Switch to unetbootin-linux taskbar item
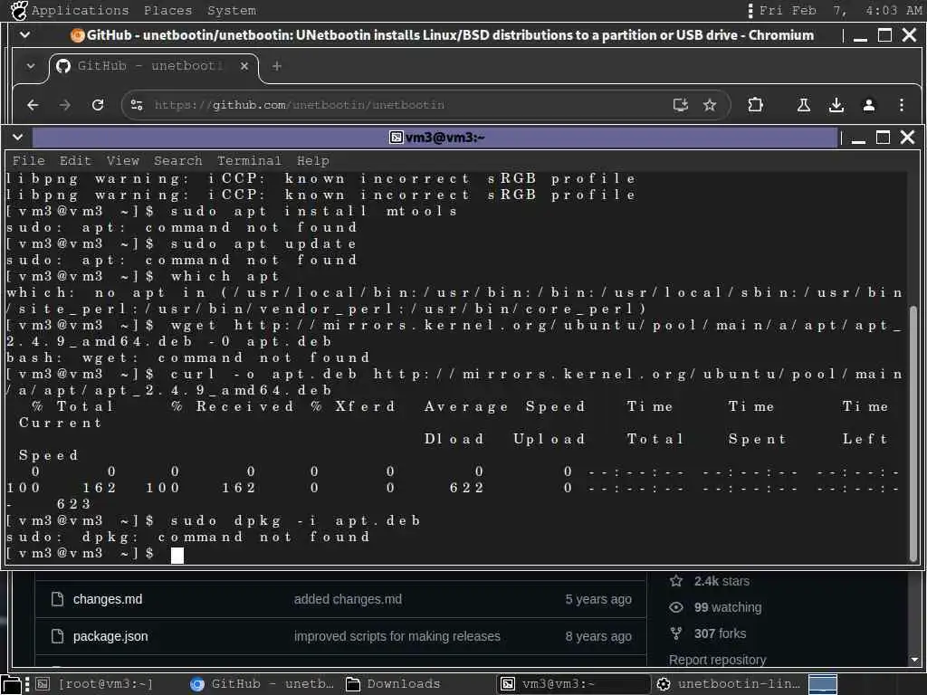 click(x=729, y=684)
